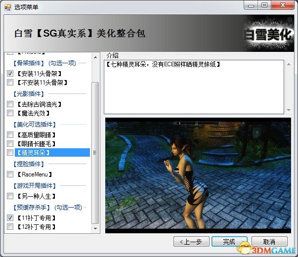
Task: Tick the 【魔法光效】 checkbox
Action: [x=10, y=113]
